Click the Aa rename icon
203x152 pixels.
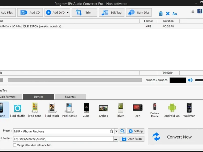[x=175, y=14]
